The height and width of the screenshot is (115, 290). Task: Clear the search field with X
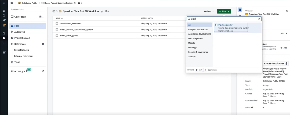(259, 19)
